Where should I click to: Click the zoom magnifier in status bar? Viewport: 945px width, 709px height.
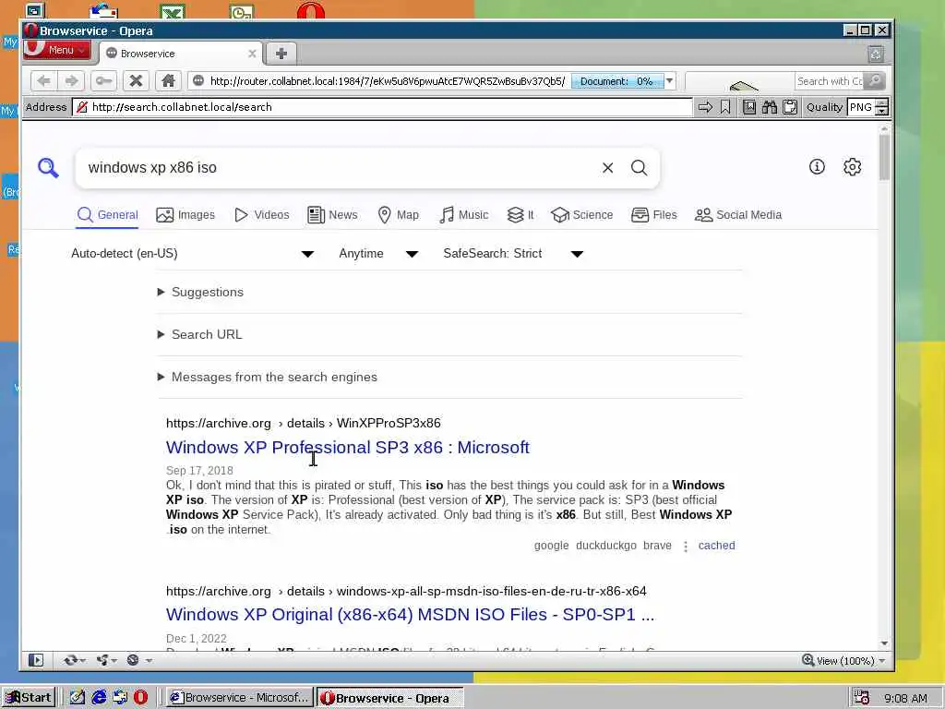[808, 660]
